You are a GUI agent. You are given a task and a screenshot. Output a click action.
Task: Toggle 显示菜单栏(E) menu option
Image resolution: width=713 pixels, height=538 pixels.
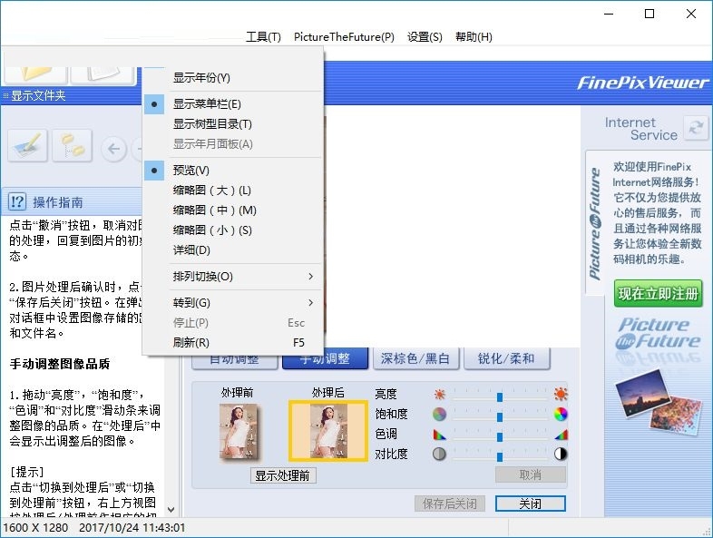pyautogui.click(x=232, y=104)
